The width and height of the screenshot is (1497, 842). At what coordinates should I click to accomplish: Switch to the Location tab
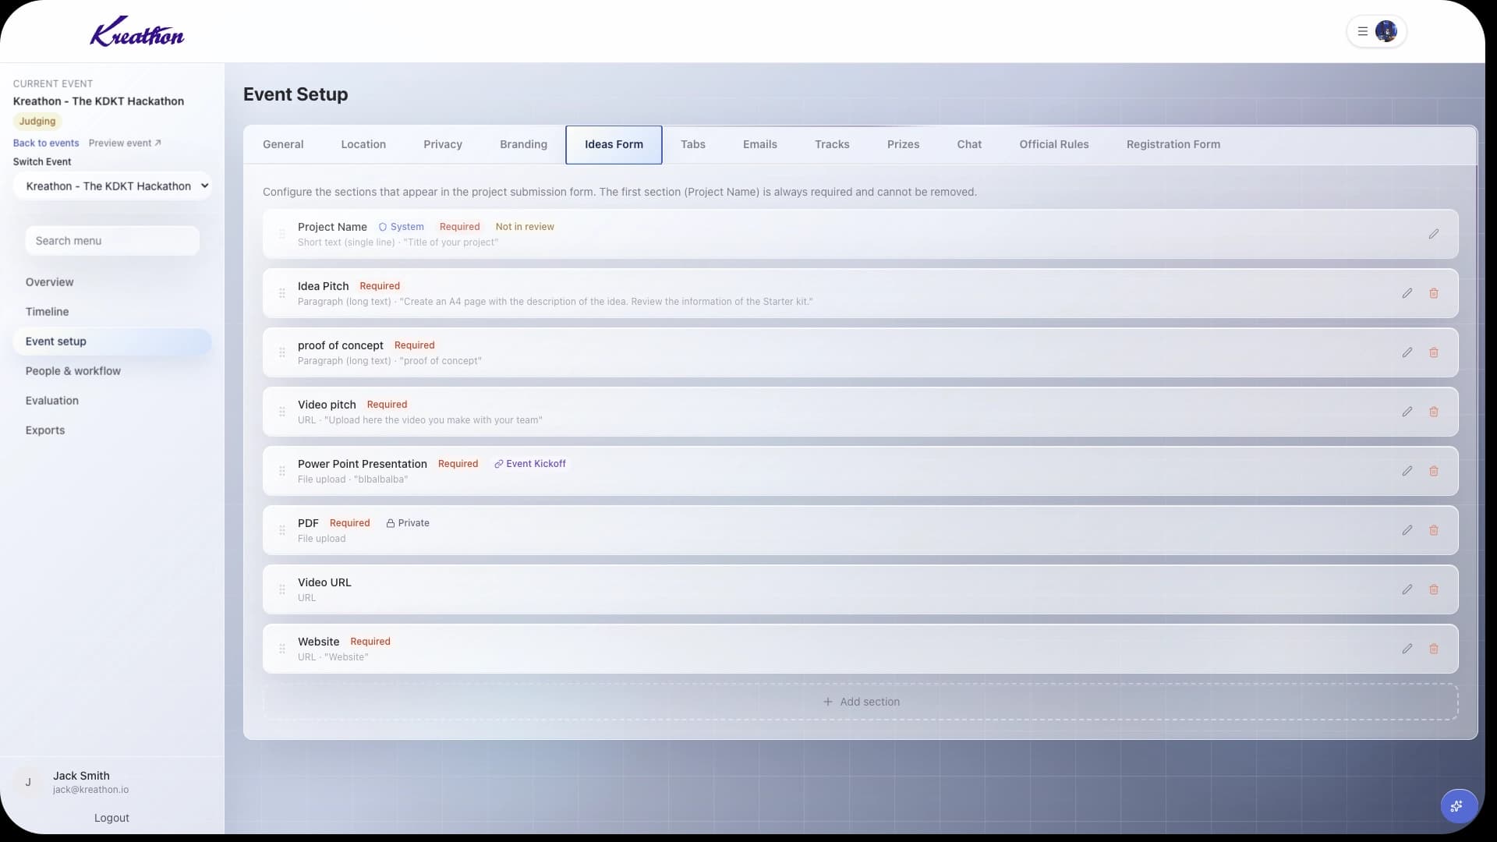(363, 144)
